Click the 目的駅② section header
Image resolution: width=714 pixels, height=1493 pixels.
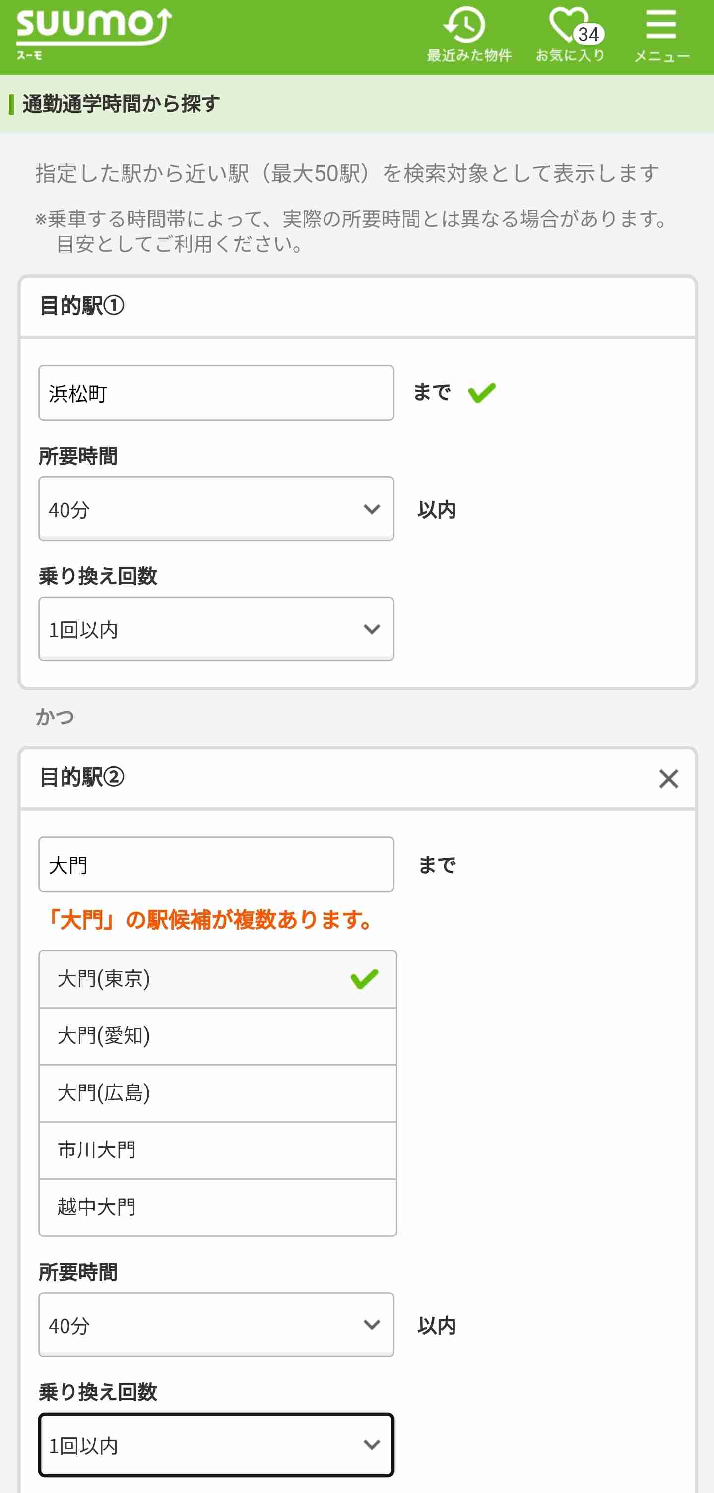coord(358,778)
